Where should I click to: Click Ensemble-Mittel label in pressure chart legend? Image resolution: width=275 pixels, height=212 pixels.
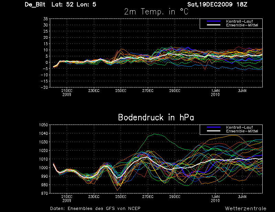[x=242, y=131]
